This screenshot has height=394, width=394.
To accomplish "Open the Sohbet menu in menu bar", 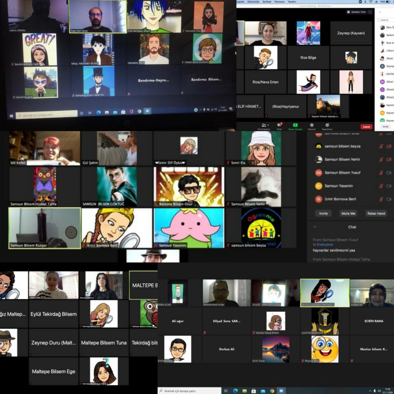I will (263, 2).
